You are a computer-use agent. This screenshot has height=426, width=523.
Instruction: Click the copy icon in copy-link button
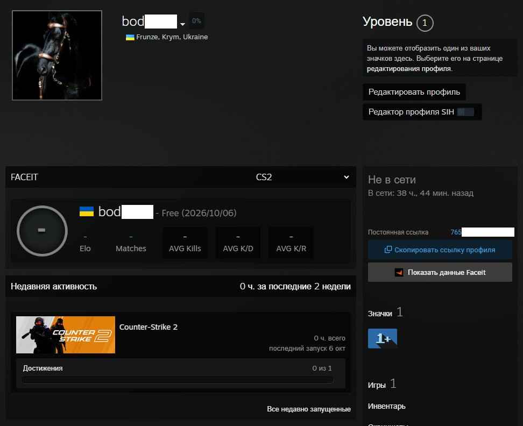point(388,250)
